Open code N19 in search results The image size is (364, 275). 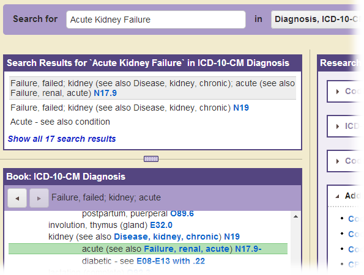tap(241, 108)
